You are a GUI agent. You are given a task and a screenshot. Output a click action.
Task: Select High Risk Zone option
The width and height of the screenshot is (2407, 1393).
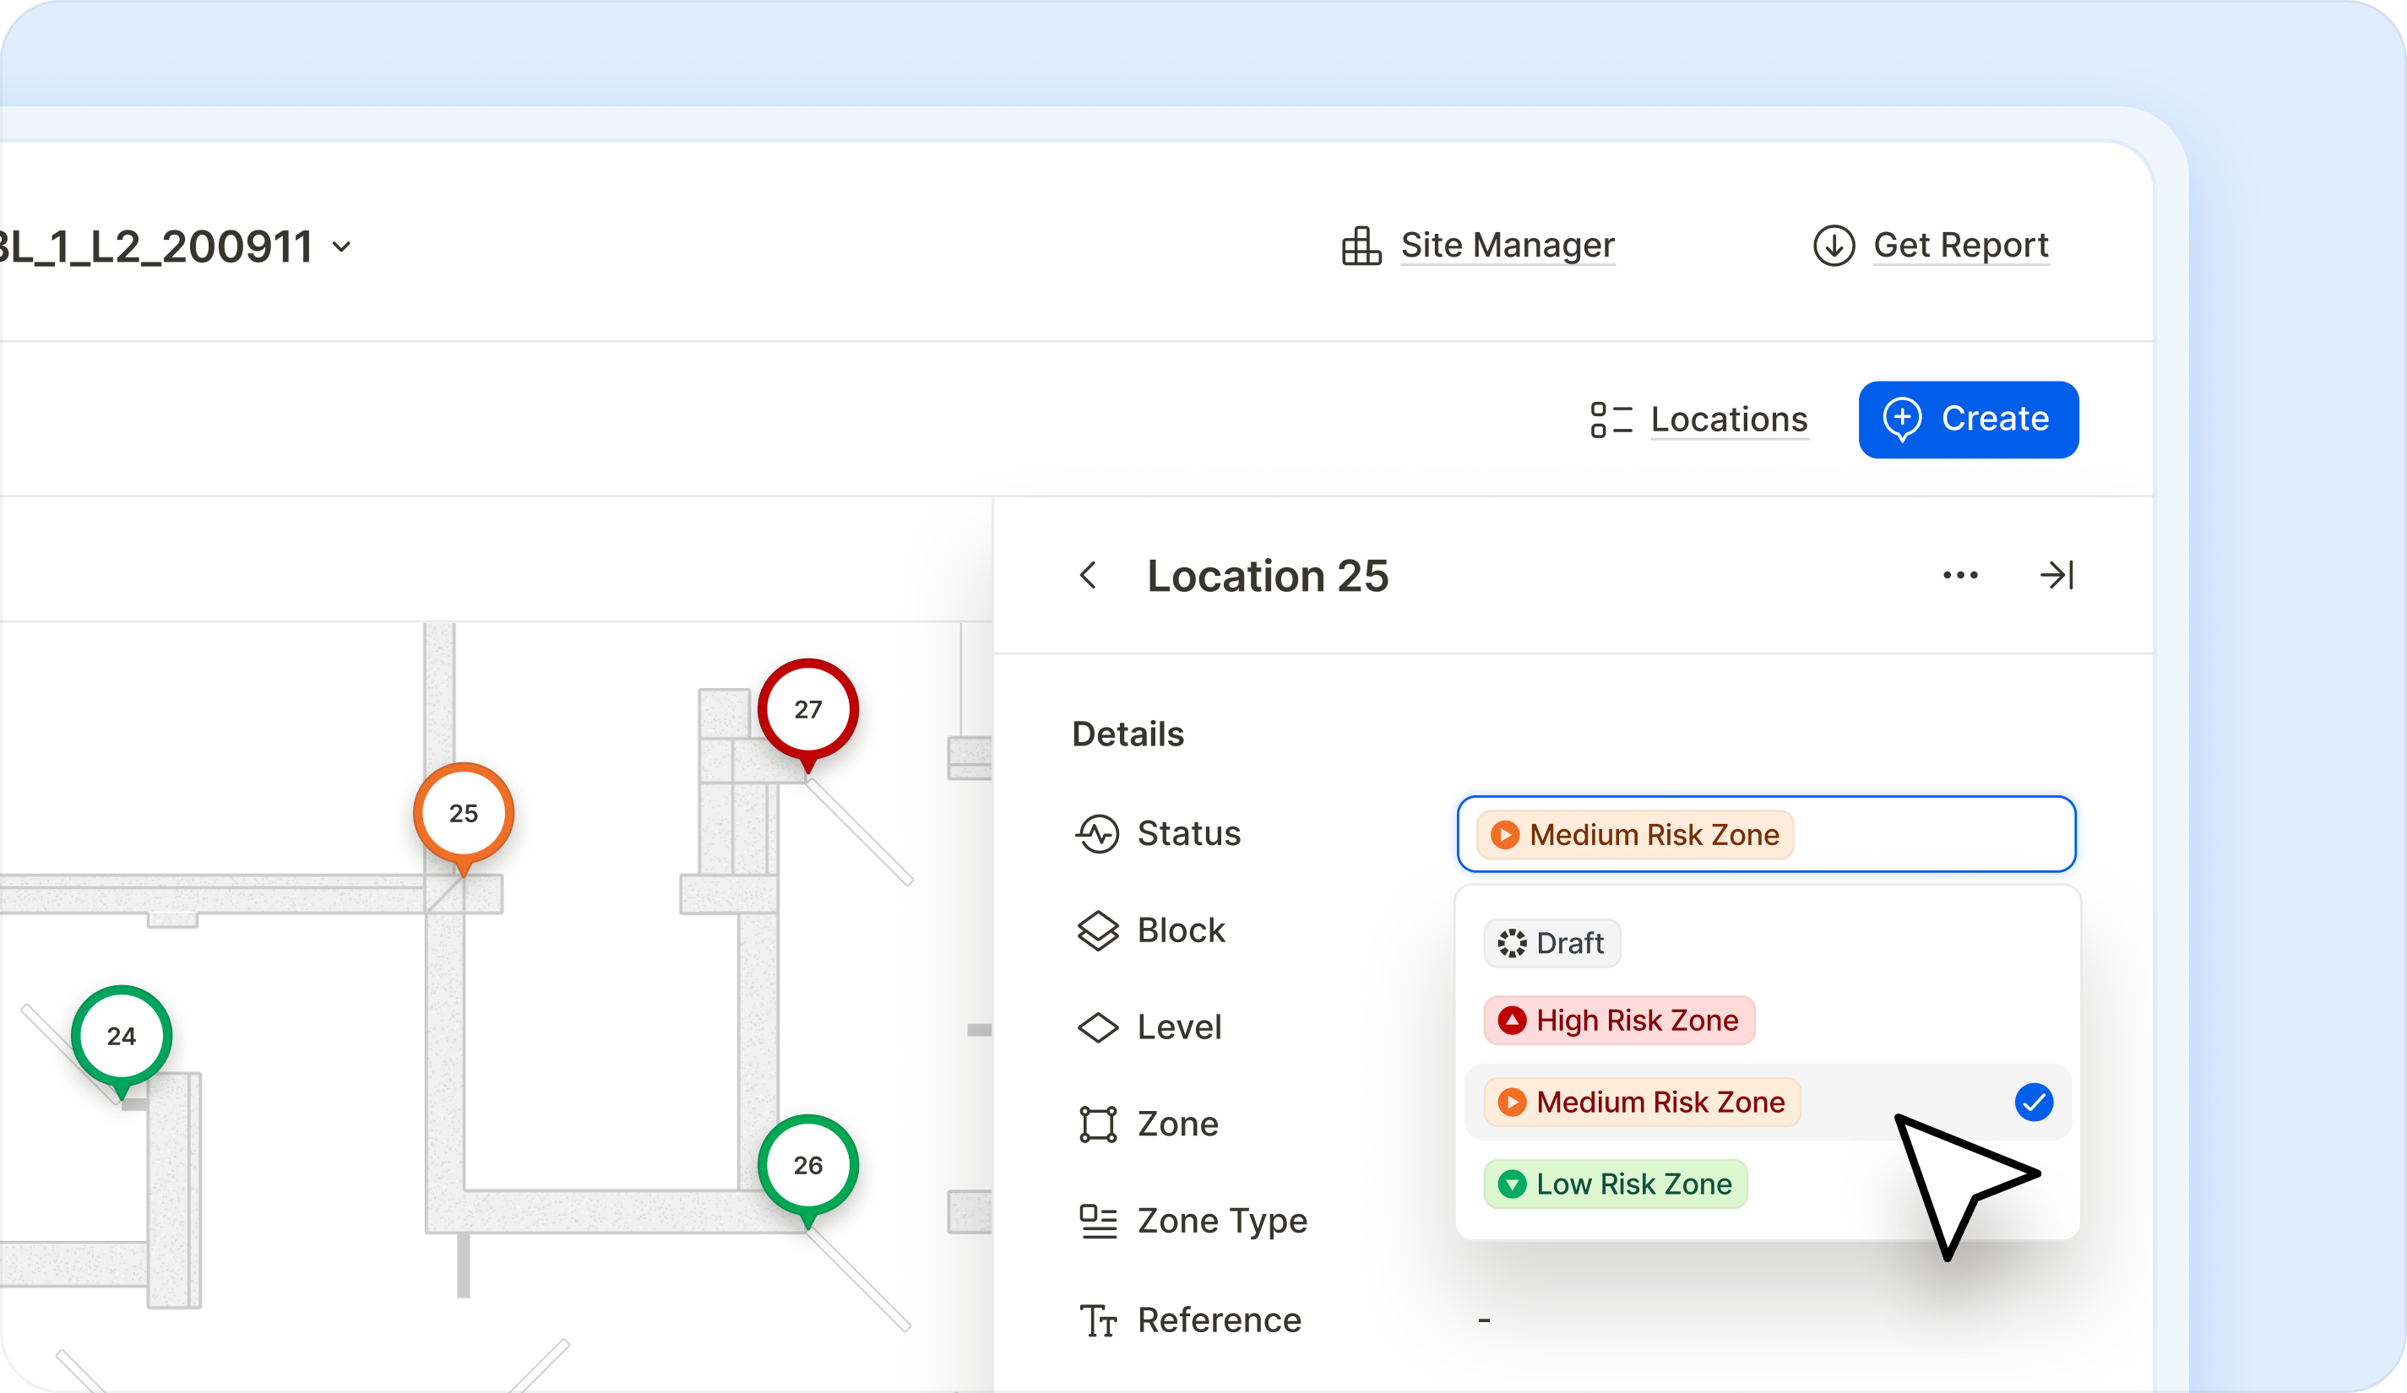pyautogui.click(x=1619, y=1021)
